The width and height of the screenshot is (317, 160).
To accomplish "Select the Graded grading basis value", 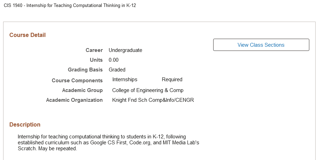I will (117, 70).
